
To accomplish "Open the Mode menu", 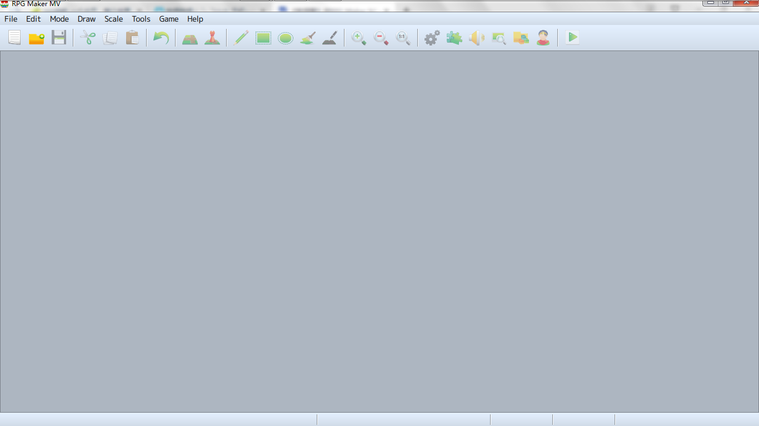I will 59,19.
